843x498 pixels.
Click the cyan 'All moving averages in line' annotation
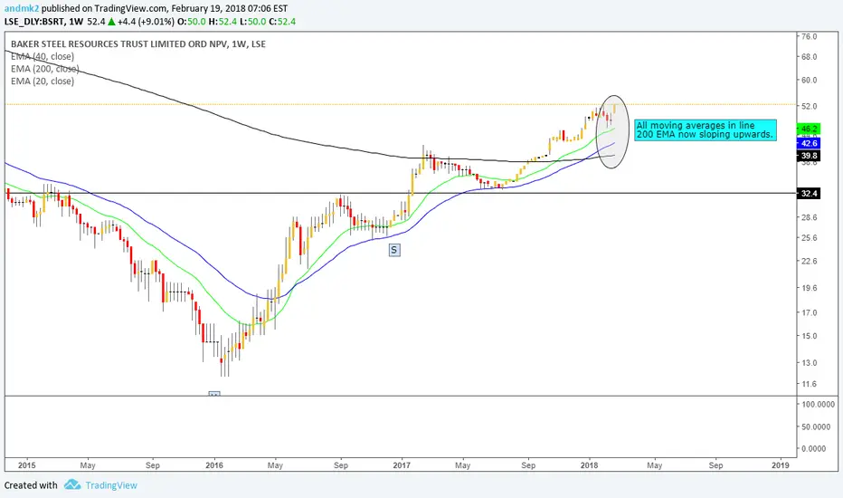tap(706, 130)
